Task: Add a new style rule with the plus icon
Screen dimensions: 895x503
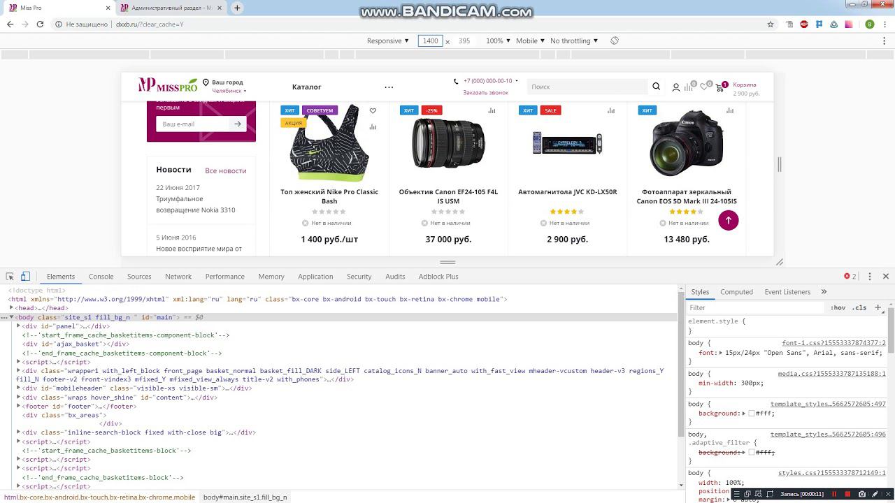Action: (878, 307)
